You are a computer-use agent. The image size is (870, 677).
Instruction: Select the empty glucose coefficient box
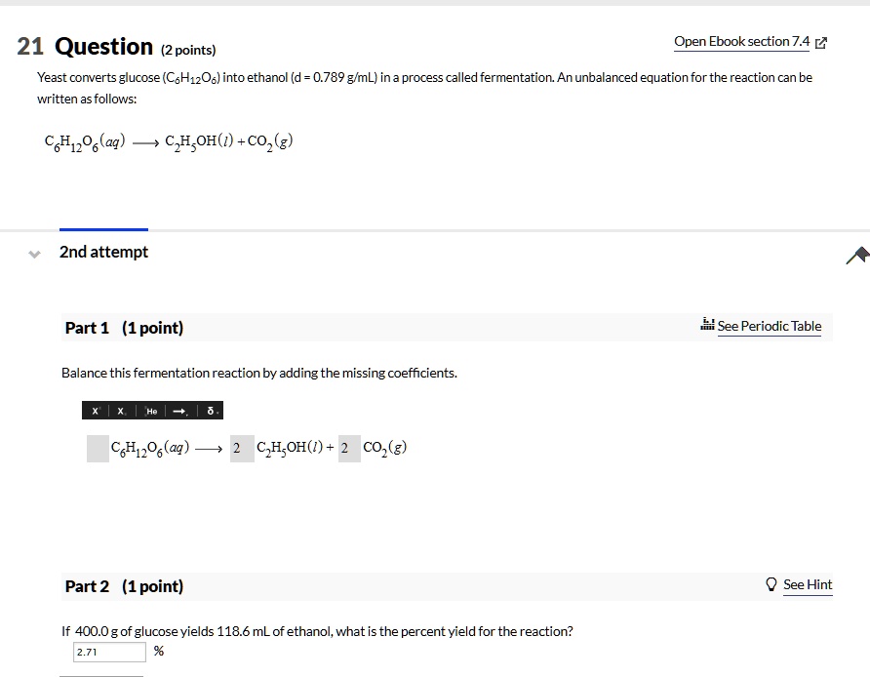pyautogui.click(x=98, y=449)
